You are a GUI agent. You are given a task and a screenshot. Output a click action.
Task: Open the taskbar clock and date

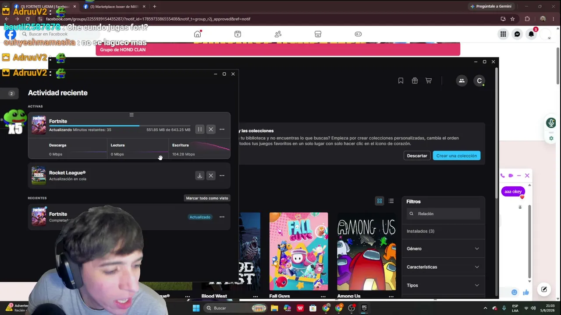tap(547, 308)
